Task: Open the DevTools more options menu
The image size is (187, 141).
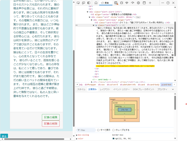Action: point(163,3)
